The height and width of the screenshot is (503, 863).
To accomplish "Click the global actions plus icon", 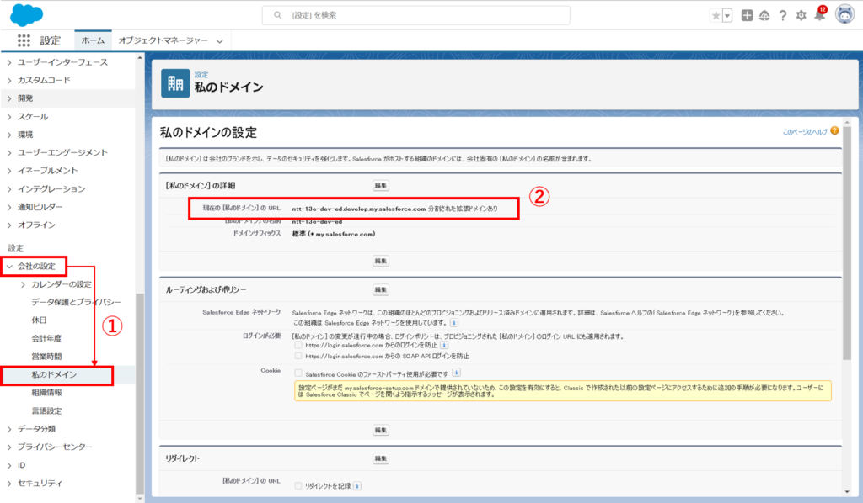I will pyautogui.click(x=747, y=15).
